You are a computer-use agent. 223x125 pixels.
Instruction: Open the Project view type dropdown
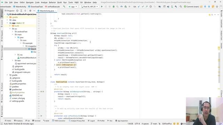[10, 11]
